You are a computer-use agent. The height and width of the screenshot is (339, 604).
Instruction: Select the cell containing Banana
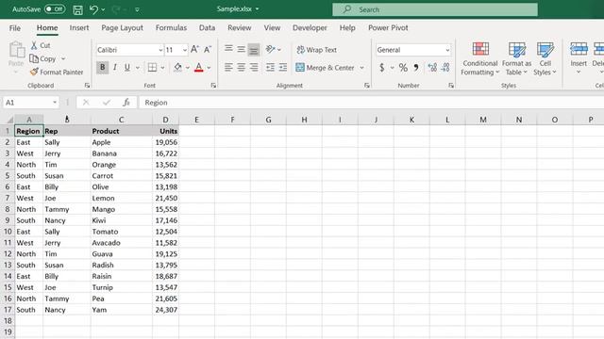click(x=122, y=153)
